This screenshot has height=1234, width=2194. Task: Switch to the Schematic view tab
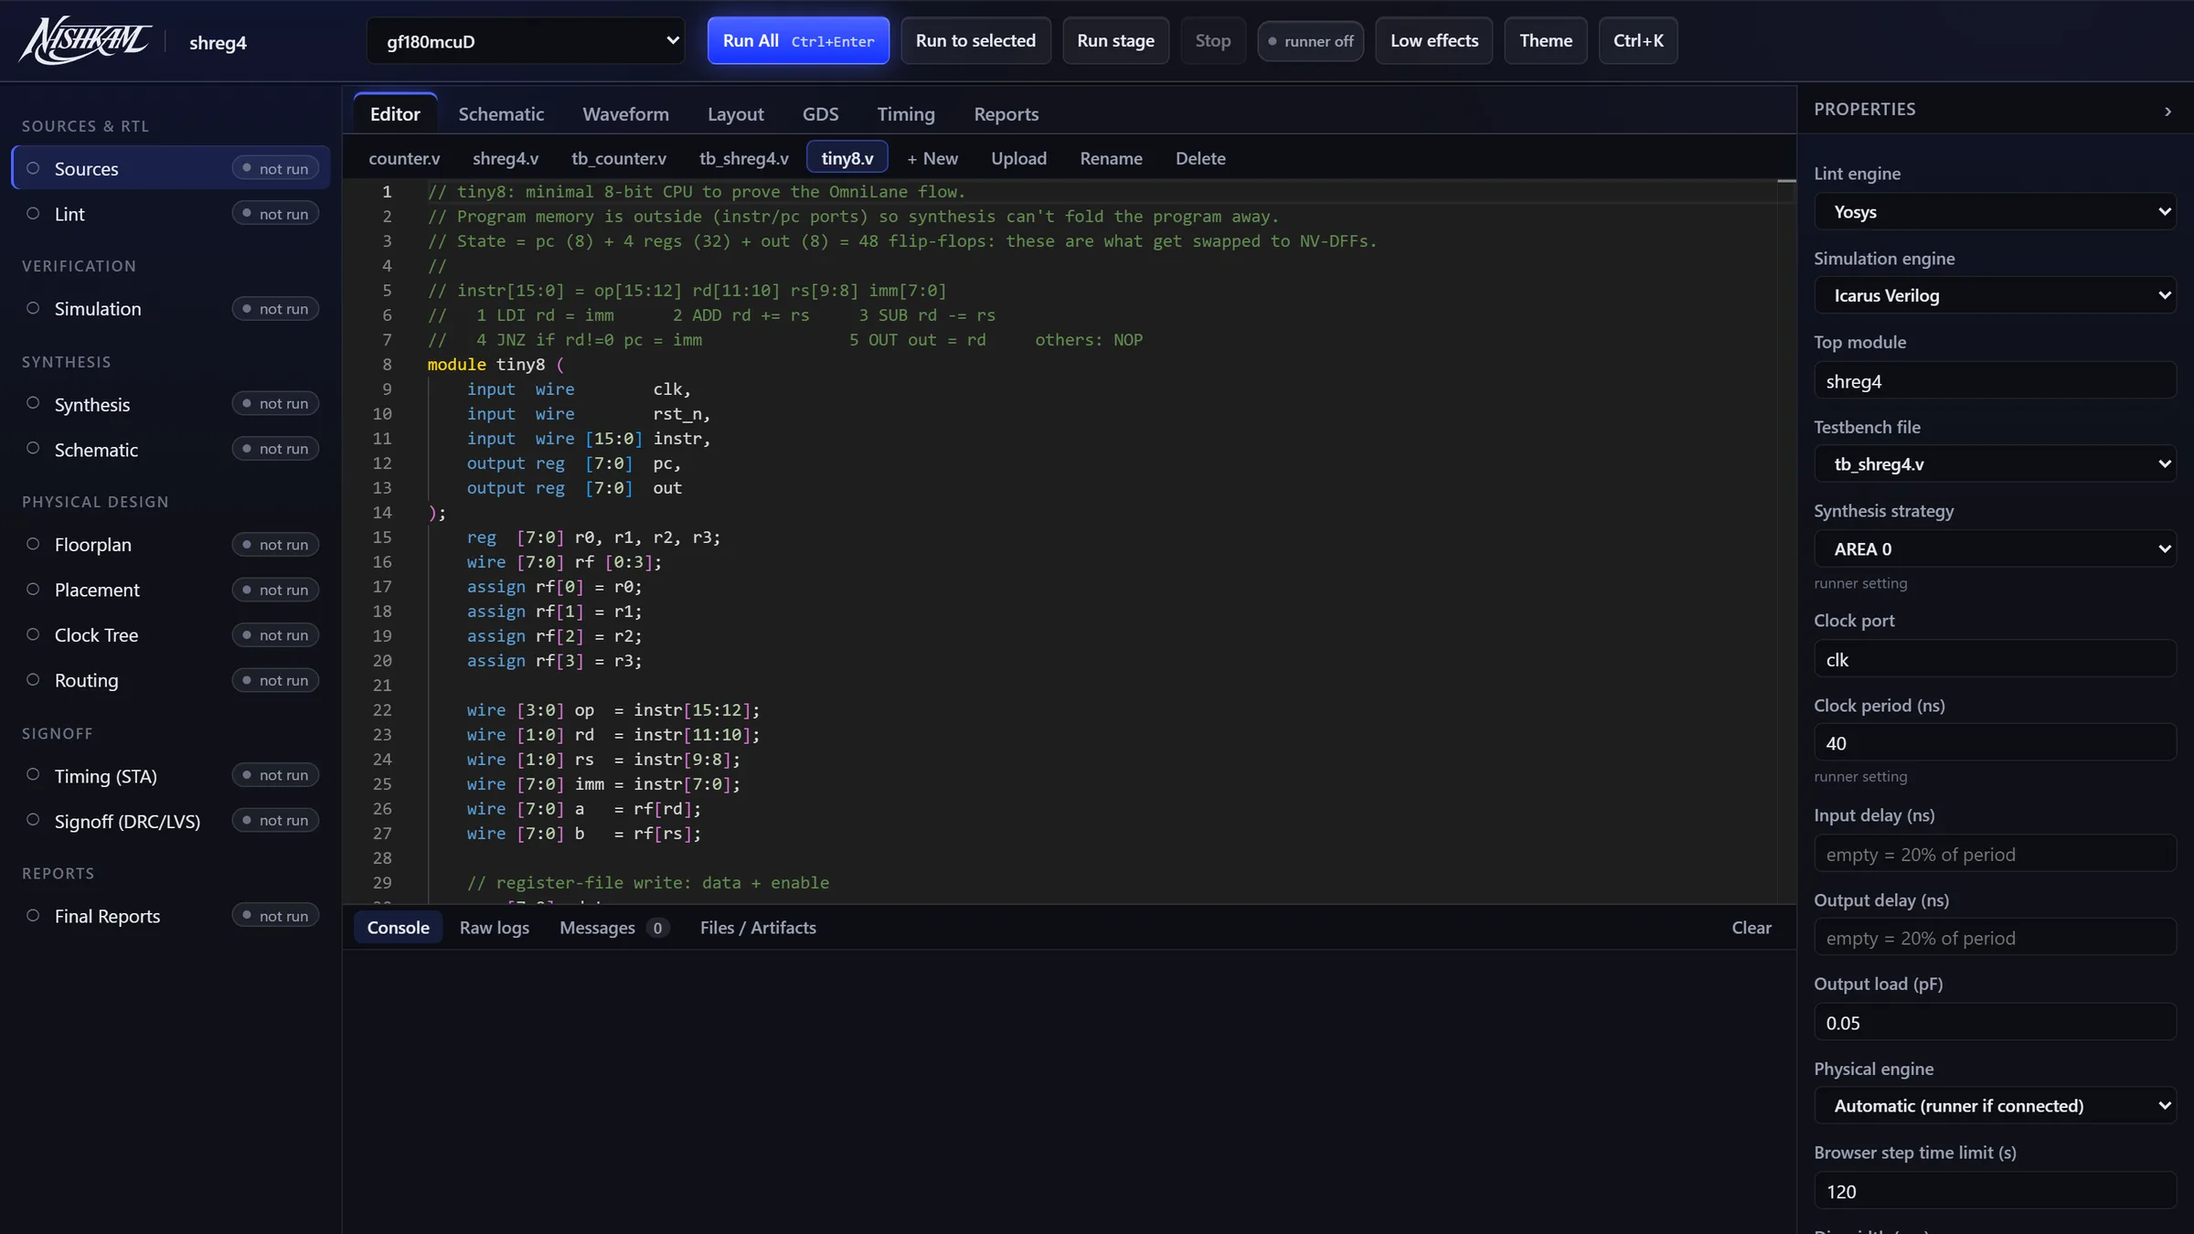pyautogui.click(x=501, y=114)
